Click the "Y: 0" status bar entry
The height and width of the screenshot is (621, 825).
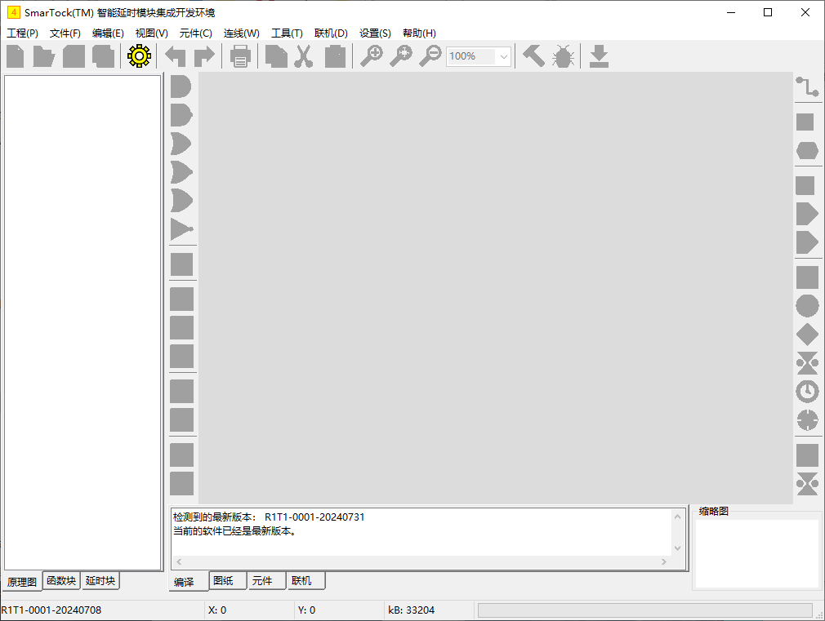point(307,610)
